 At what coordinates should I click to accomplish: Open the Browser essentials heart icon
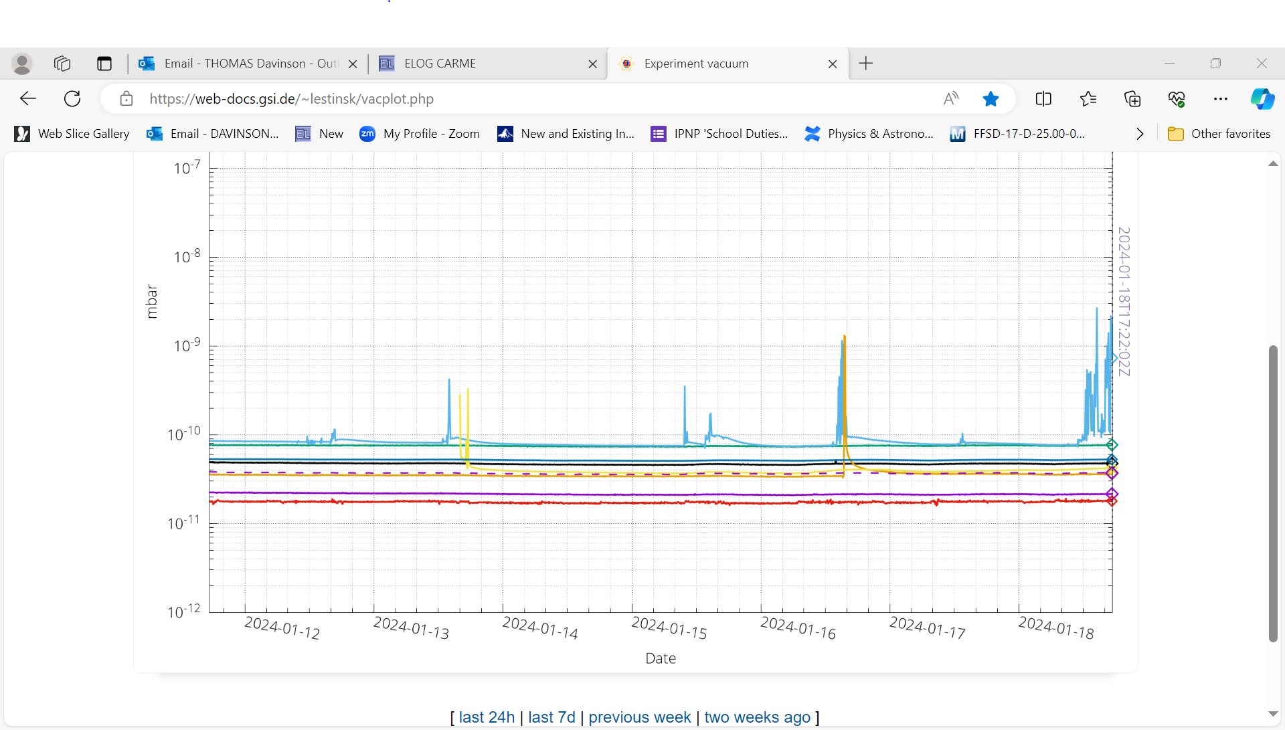(1177, 99)
